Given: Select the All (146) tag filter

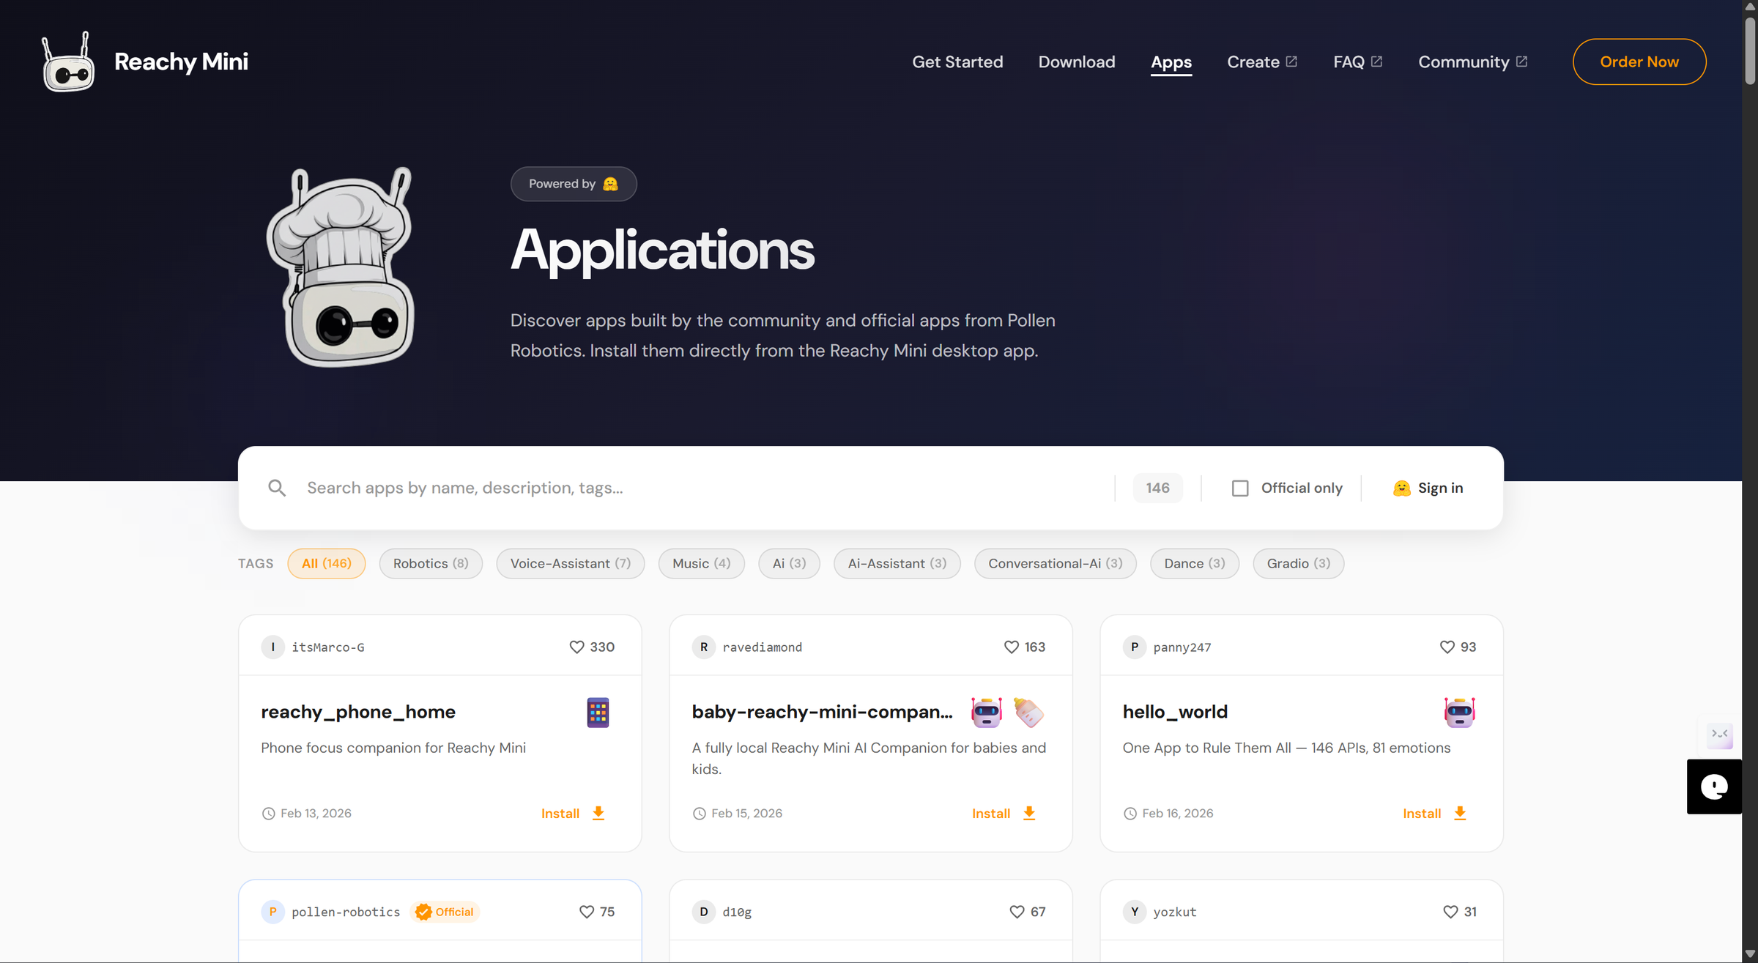Looking at the screenshot, I should (x=327, y=564).
